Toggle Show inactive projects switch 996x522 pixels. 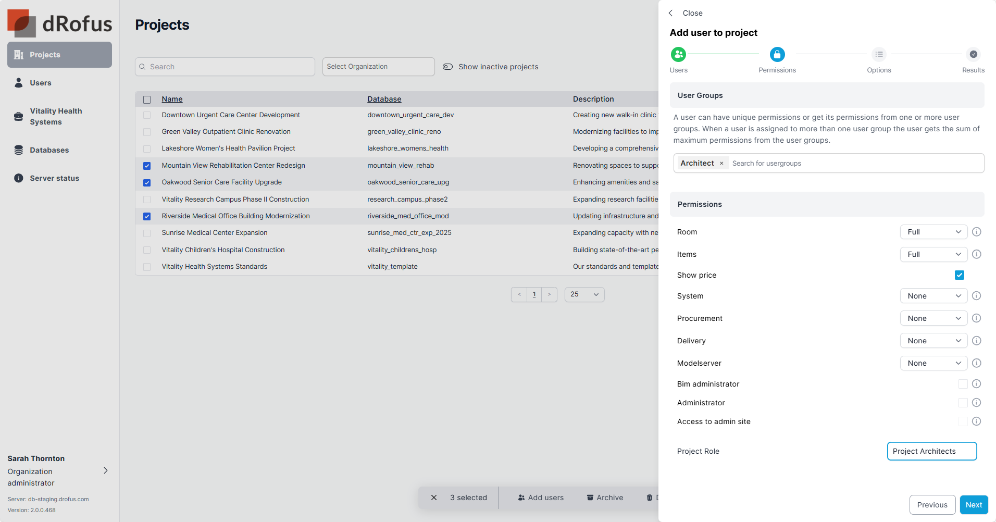click(x=447, y=67)
